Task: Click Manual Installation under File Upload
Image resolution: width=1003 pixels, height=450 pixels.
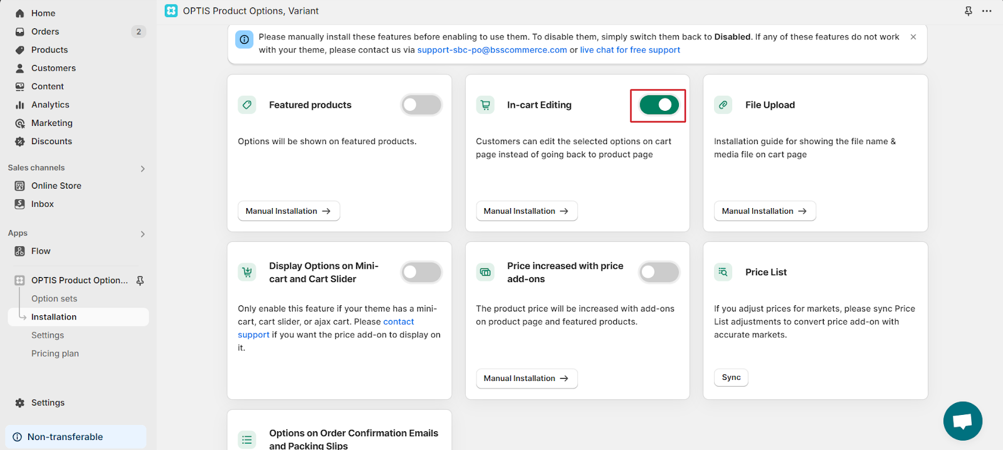Action: 765,211
